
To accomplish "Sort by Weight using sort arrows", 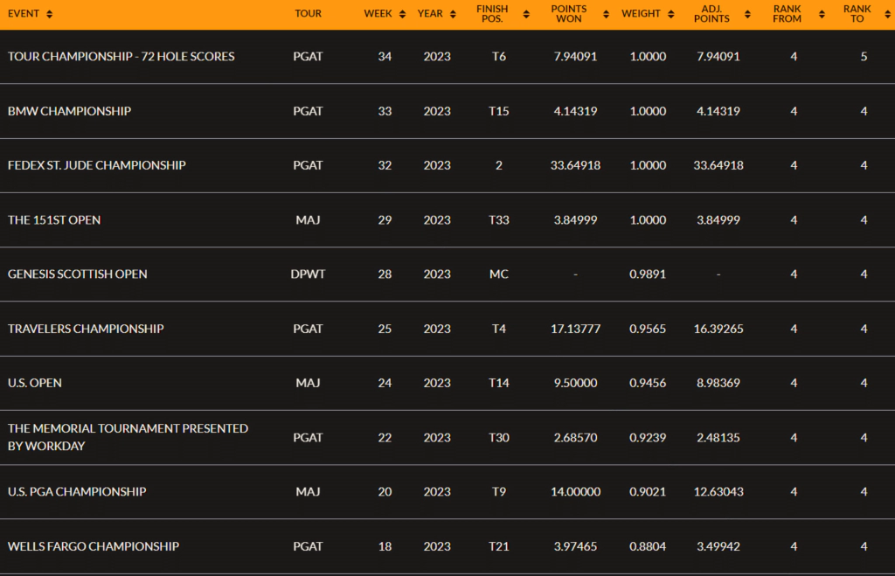I will [x=671, y=14].
